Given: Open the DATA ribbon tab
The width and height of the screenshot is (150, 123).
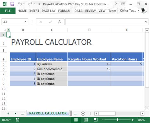Looking at the screenshot, I should click(x=78, y=11).
